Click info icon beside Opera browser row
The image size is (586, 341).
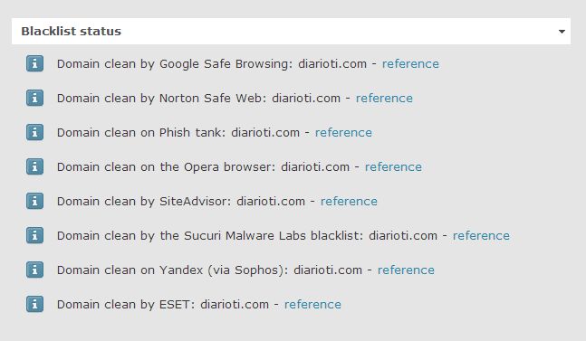click(x=34, y=166)
